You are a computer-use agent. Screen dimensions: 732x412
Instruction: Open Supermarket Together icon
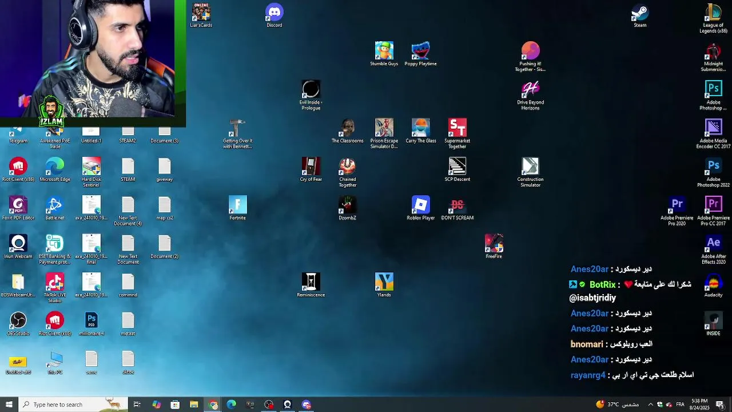[457, 134]
